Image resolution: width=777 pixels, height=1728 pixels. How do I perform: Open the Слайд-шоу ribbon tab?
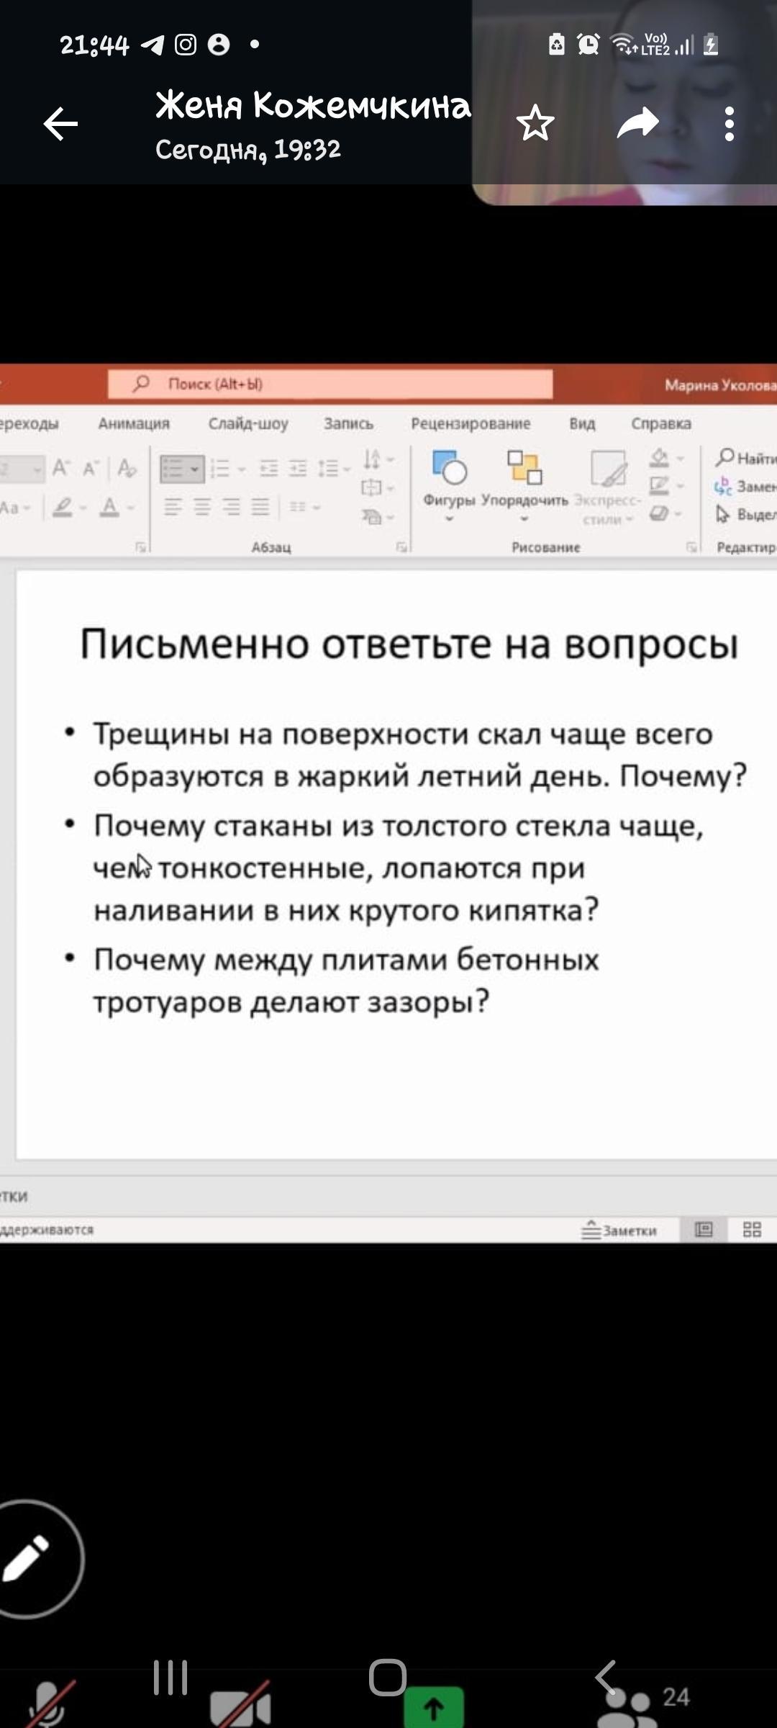(x=248, y=423)
